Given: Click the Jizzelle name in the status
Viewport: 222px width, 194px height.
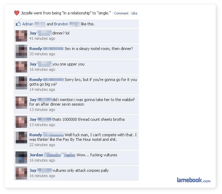Looking at the screenshot, I should 27,13.
